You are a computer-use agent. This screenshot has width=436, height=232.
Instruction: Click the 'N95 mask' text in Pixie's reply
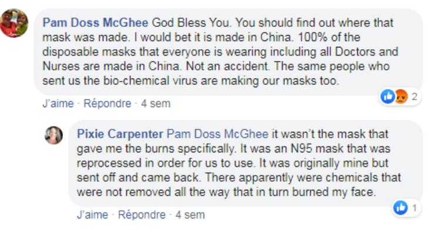317,149
